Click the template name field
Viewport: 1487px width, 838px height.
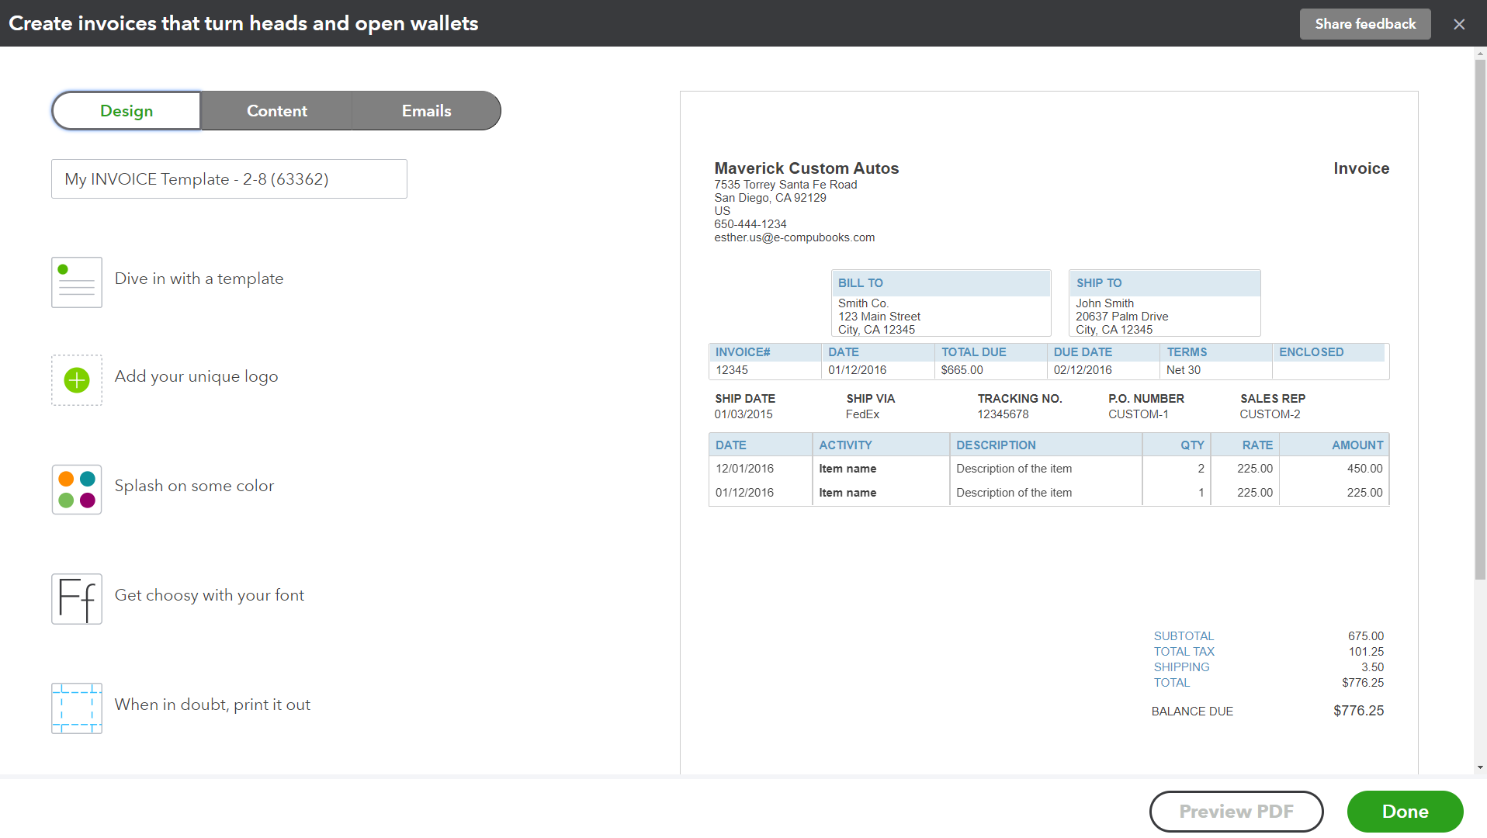point(229,178)
